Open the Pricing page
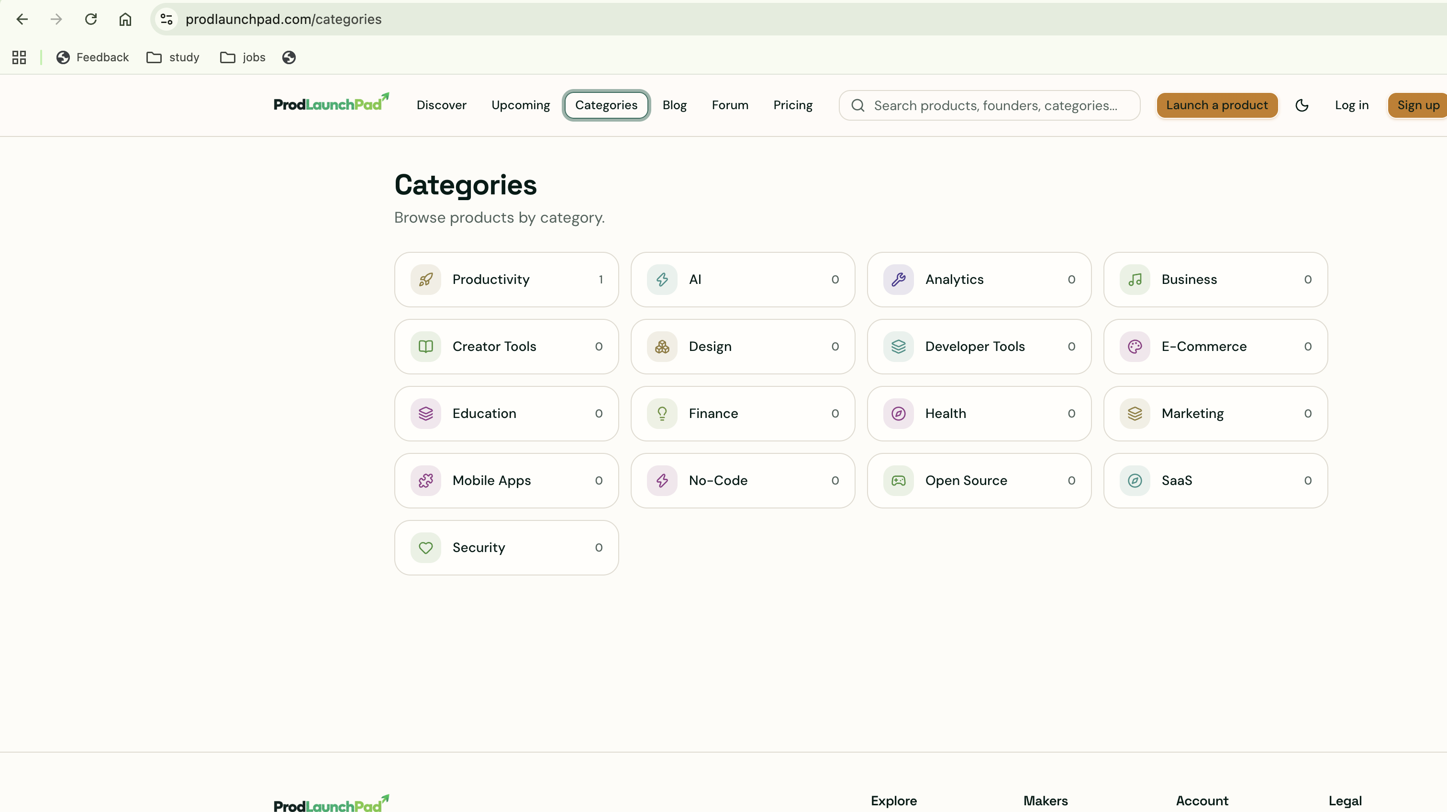 point(792,105)
